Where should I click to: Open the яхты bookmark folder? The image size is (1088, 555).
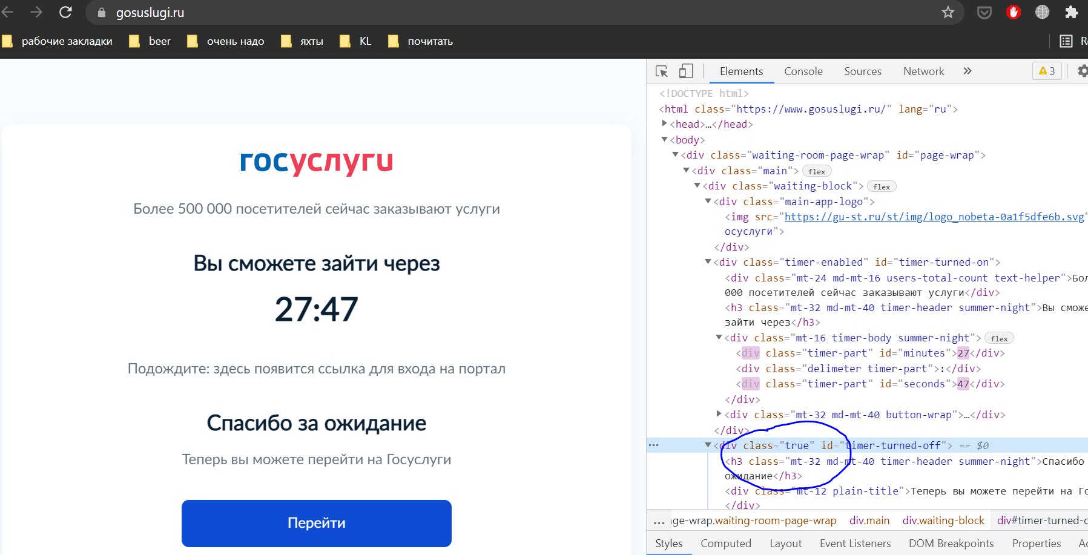(x=302, y=41)
